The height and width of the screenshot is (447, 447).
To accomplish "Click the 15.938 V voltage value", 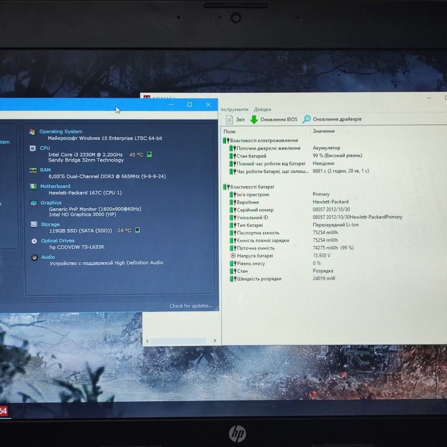I will 321,255.
